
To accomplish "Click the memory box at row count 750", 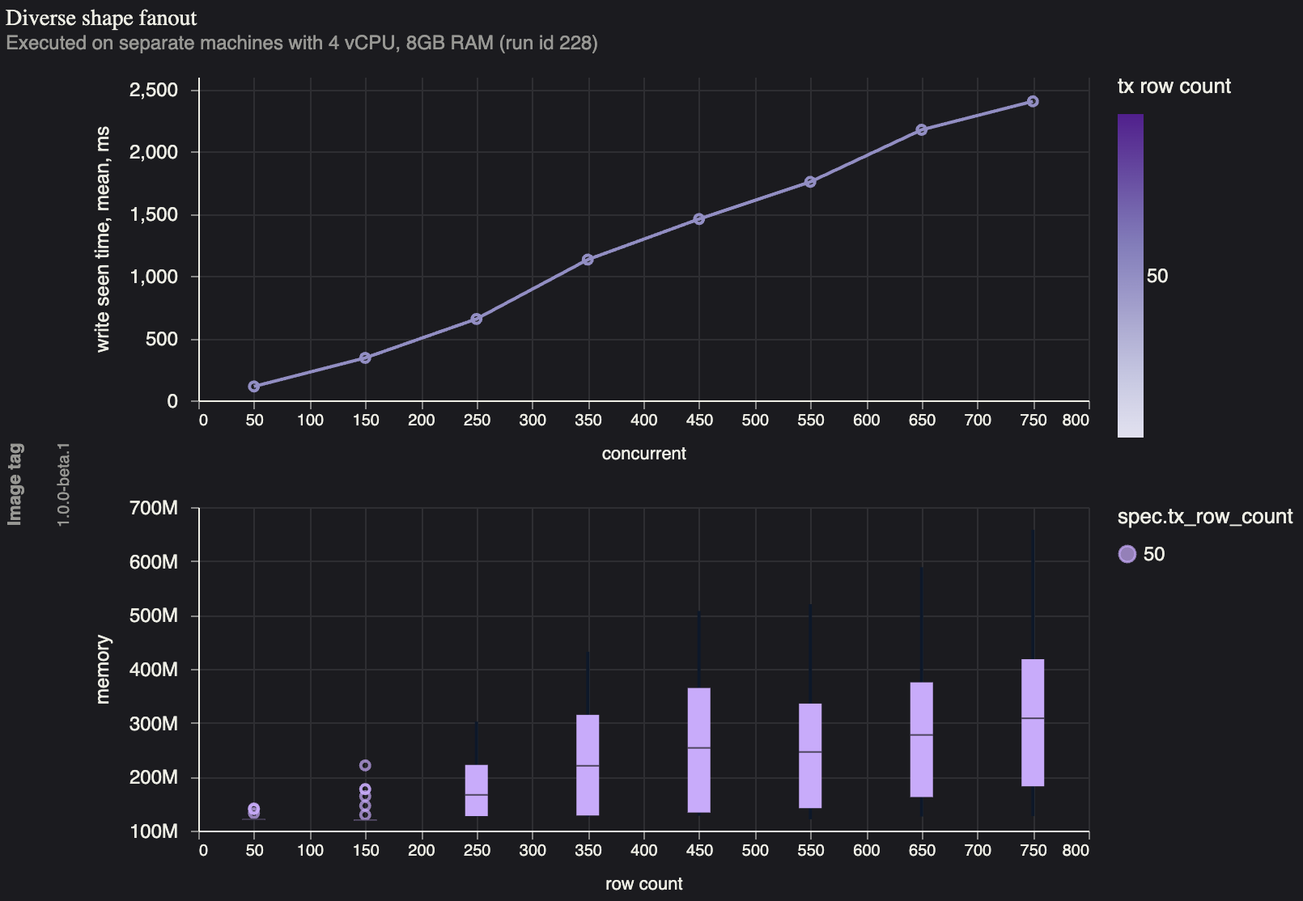I will click(1033, 722).
